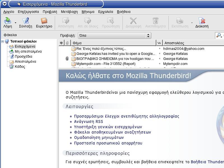Image resolution: width=224 pixels, height=168 pixels.
Task: Sort by the Θέμα column
Action: pos(113,43)
